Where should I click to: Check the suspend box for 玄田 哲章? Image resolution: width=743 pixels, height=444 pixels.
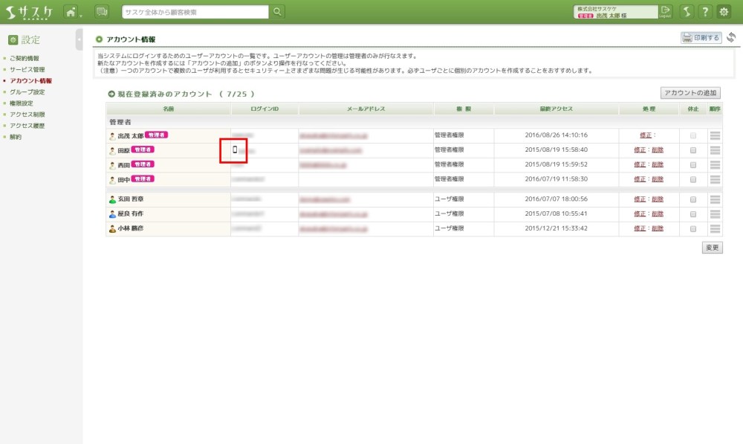coord(693,199)
